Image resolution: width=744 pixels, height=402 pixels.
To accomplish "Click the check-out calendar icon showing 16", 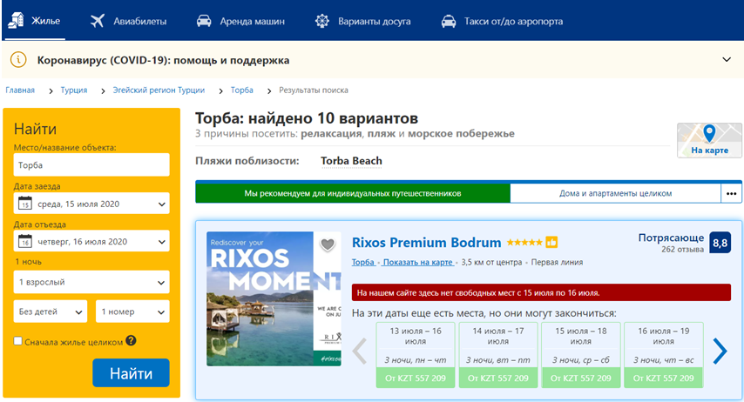I will pyautogui.click(x=25, y=241).
